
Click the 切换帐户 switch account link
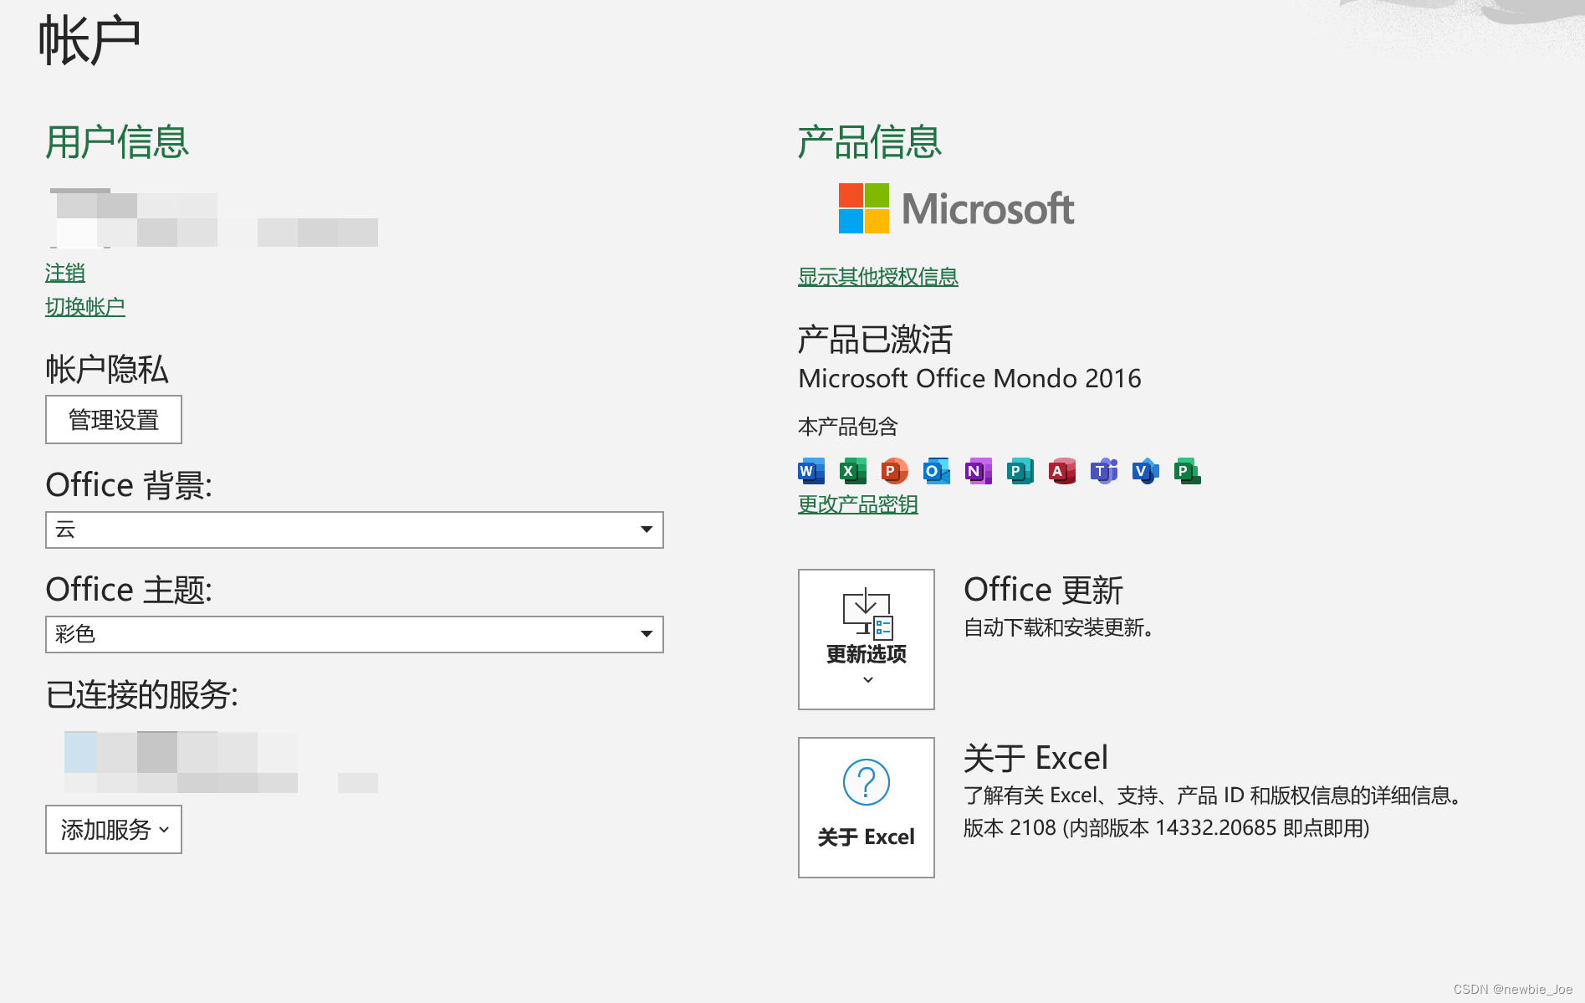[x=85, y=307]
